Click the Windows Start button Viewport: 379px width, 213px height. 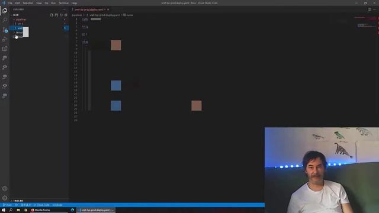[4, 210]
